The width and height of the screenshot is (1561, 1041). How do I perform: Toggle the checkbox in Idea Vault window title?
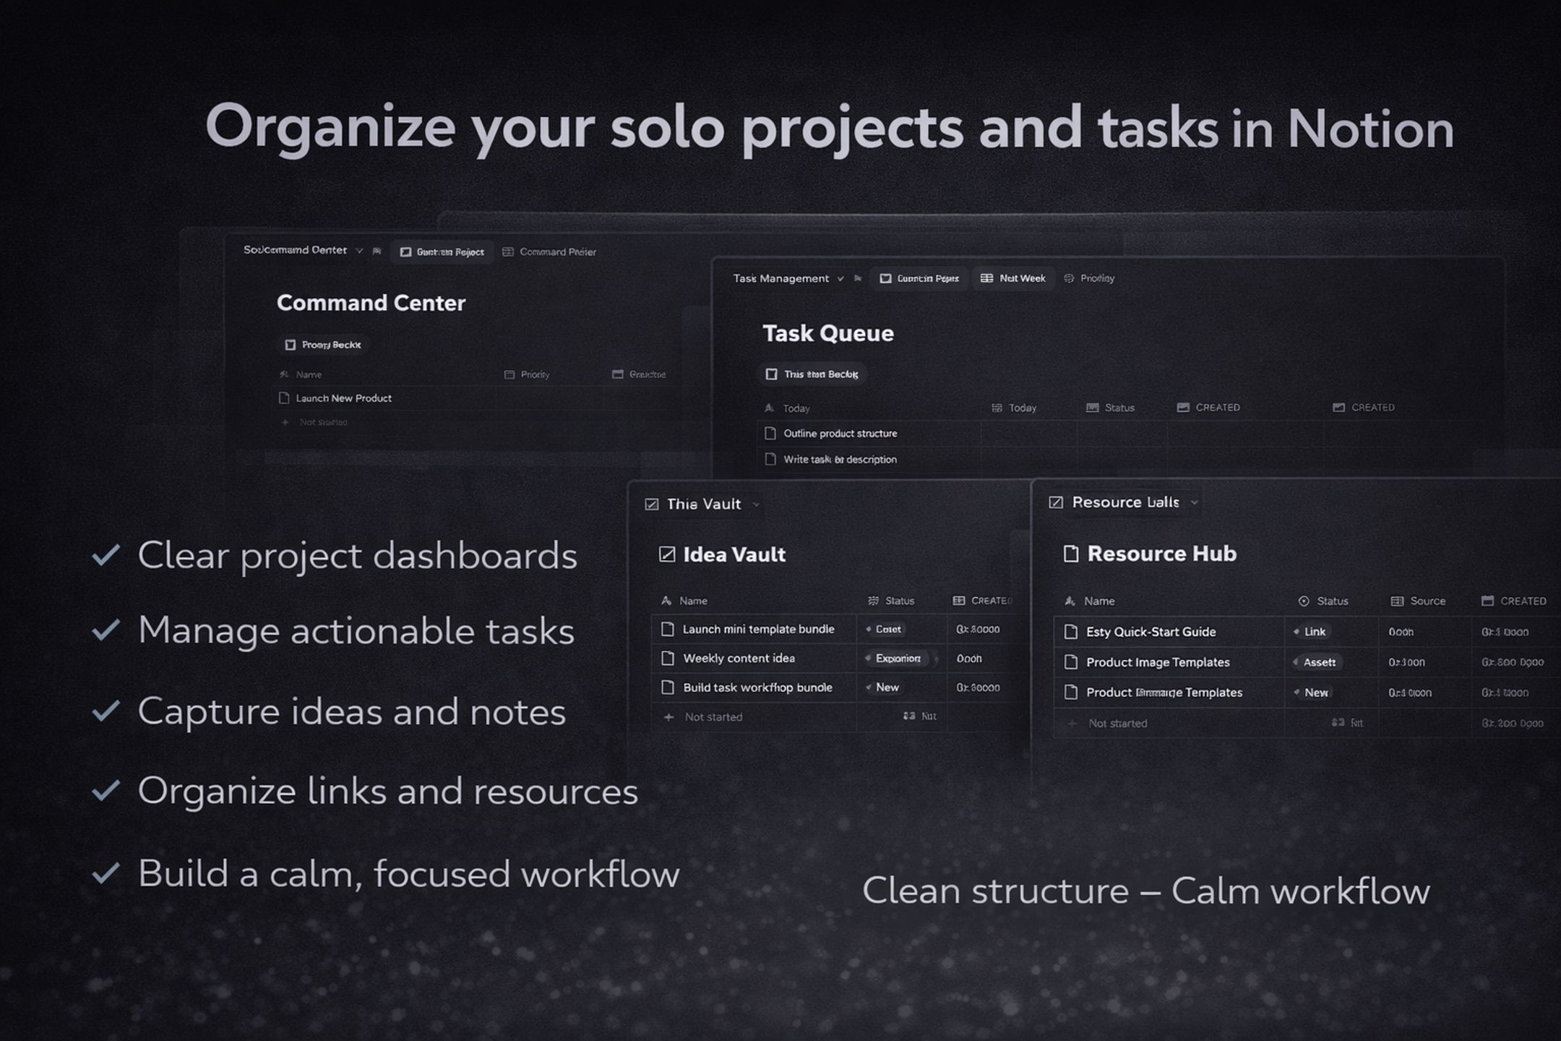click(651, 505)
